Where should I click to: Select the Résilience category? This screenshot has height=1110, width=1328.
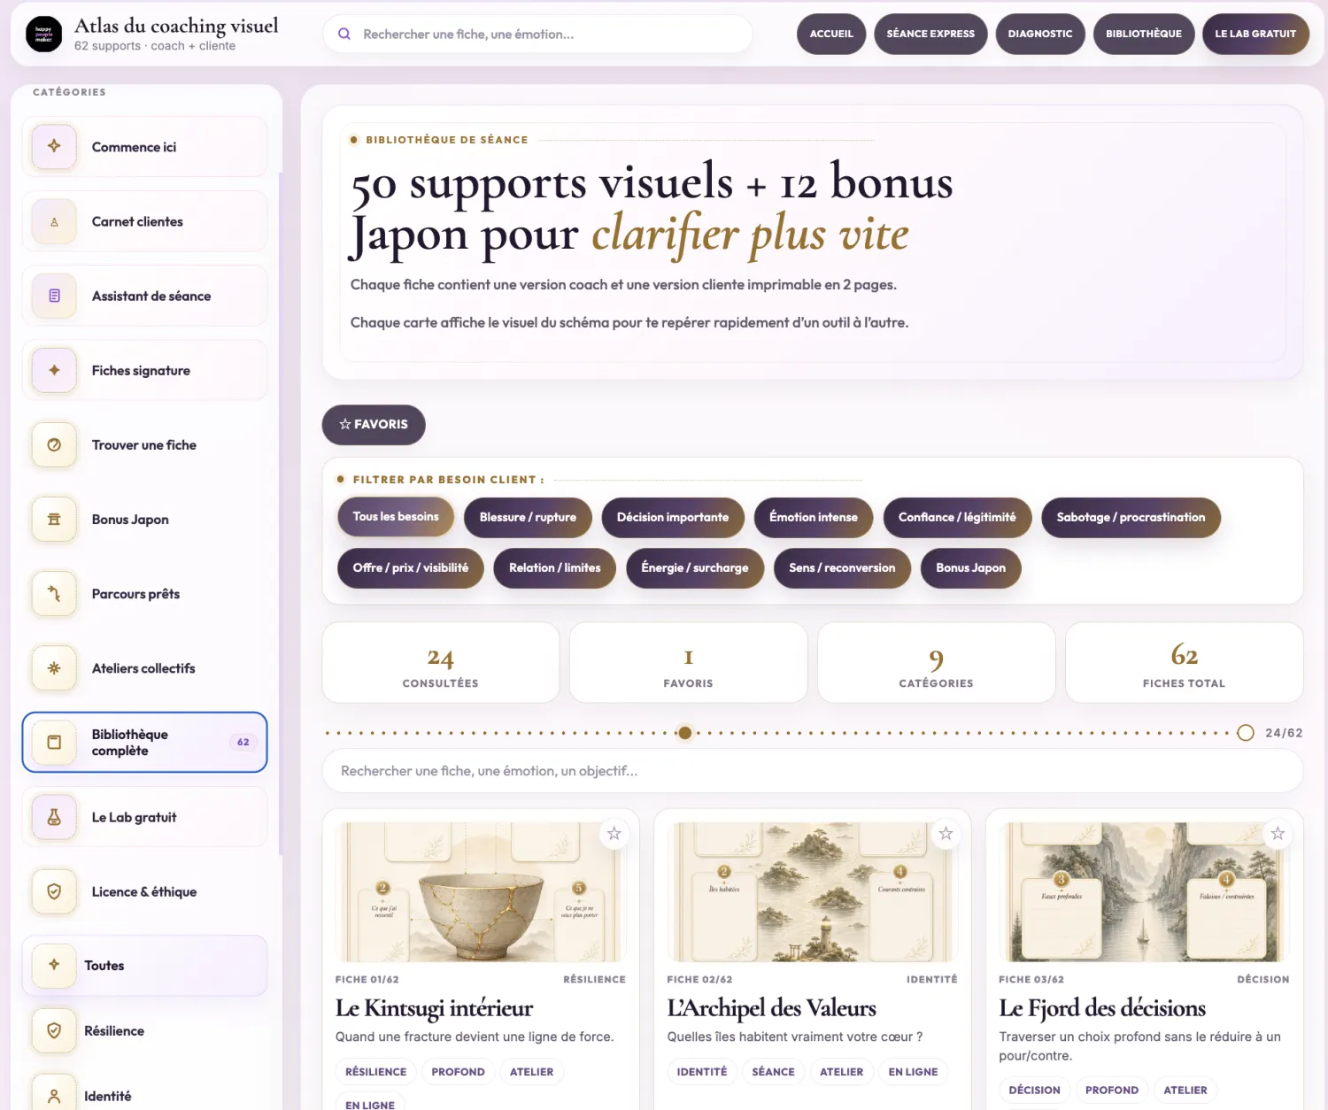(144, 1030)
